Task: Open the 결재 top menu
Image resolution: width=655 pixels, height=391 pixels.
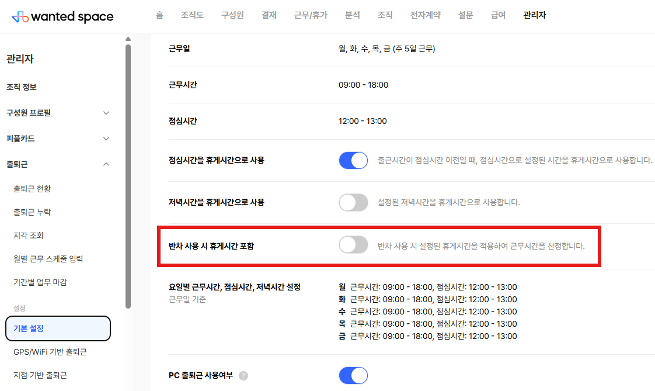Action: coord(269,15)
